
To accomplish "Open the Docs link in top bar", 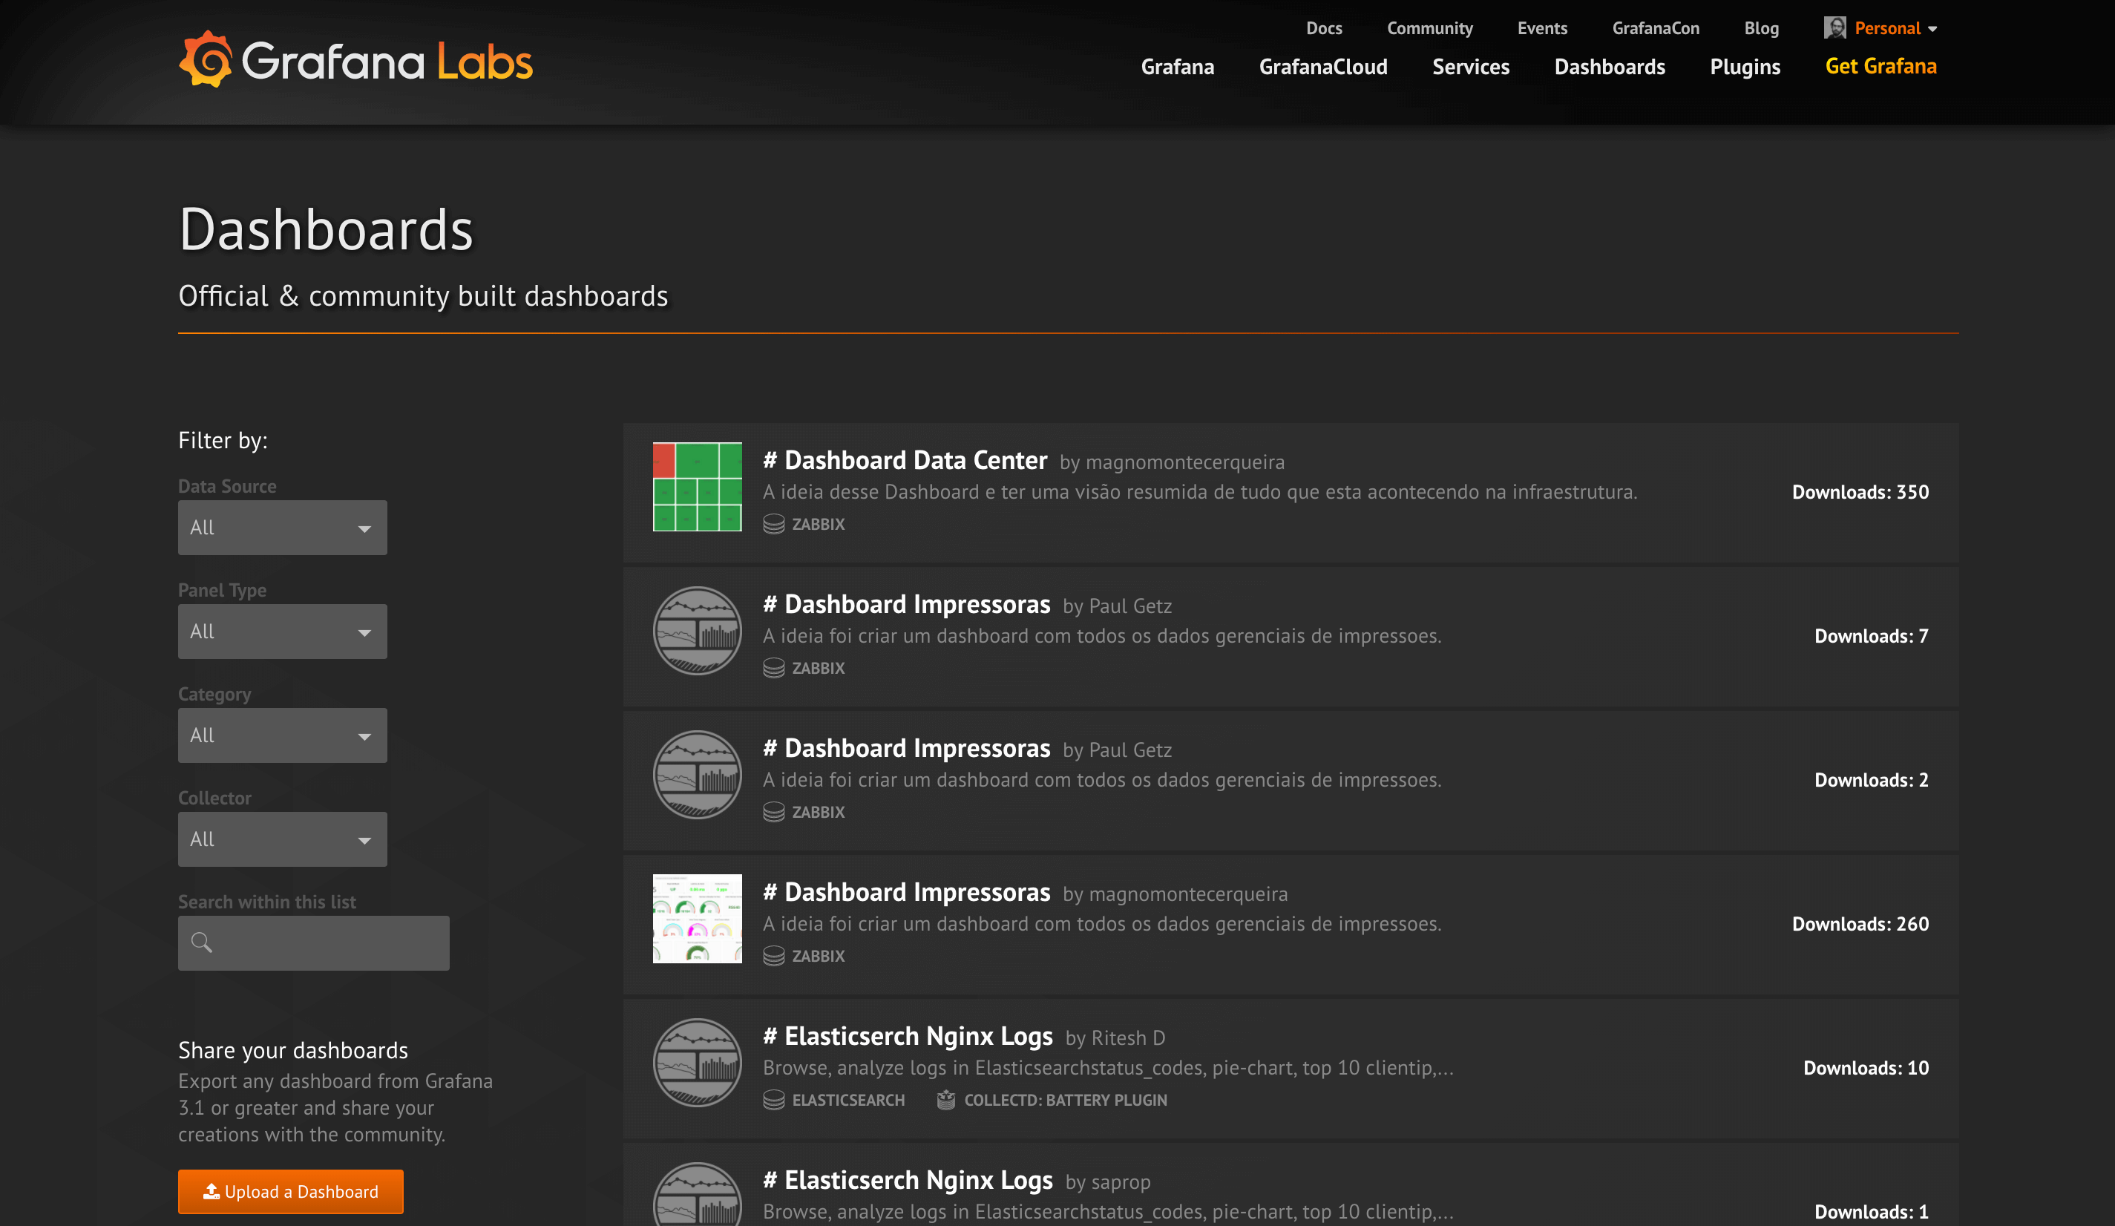I will pos(1324,27).
